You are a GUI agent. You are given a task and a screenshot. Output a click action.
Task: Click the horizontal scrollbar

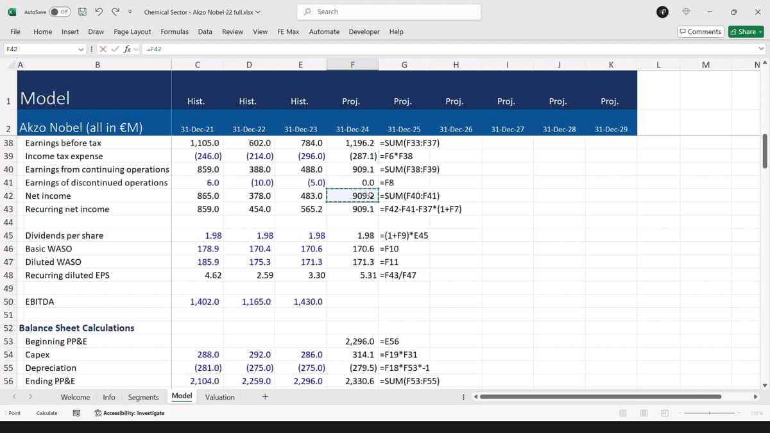(600, 397)
